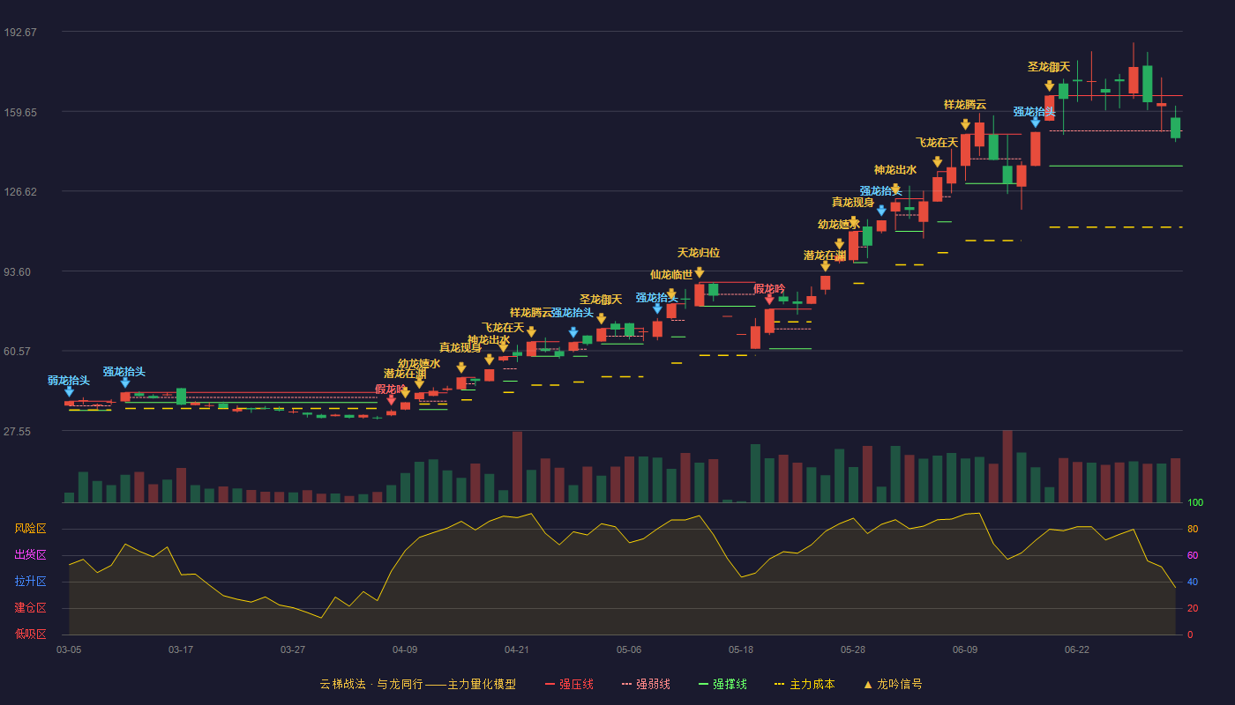Click the red 假龙吟 arrow near 05-18
This screenshot has height=705, width=1235.
pyautogui.click(x=769, y=300)
